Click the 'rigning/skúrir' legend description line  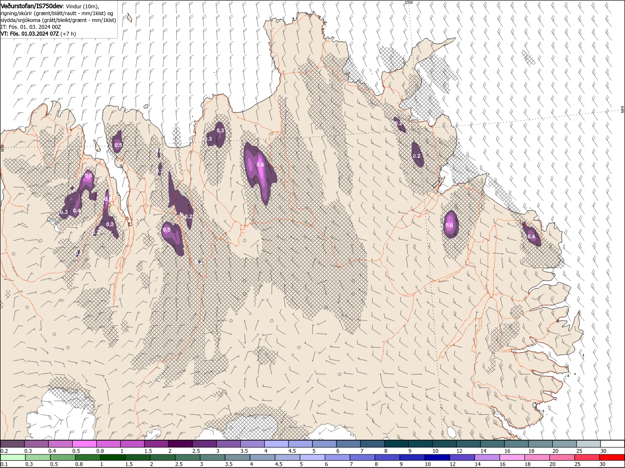tap(57, 13)
